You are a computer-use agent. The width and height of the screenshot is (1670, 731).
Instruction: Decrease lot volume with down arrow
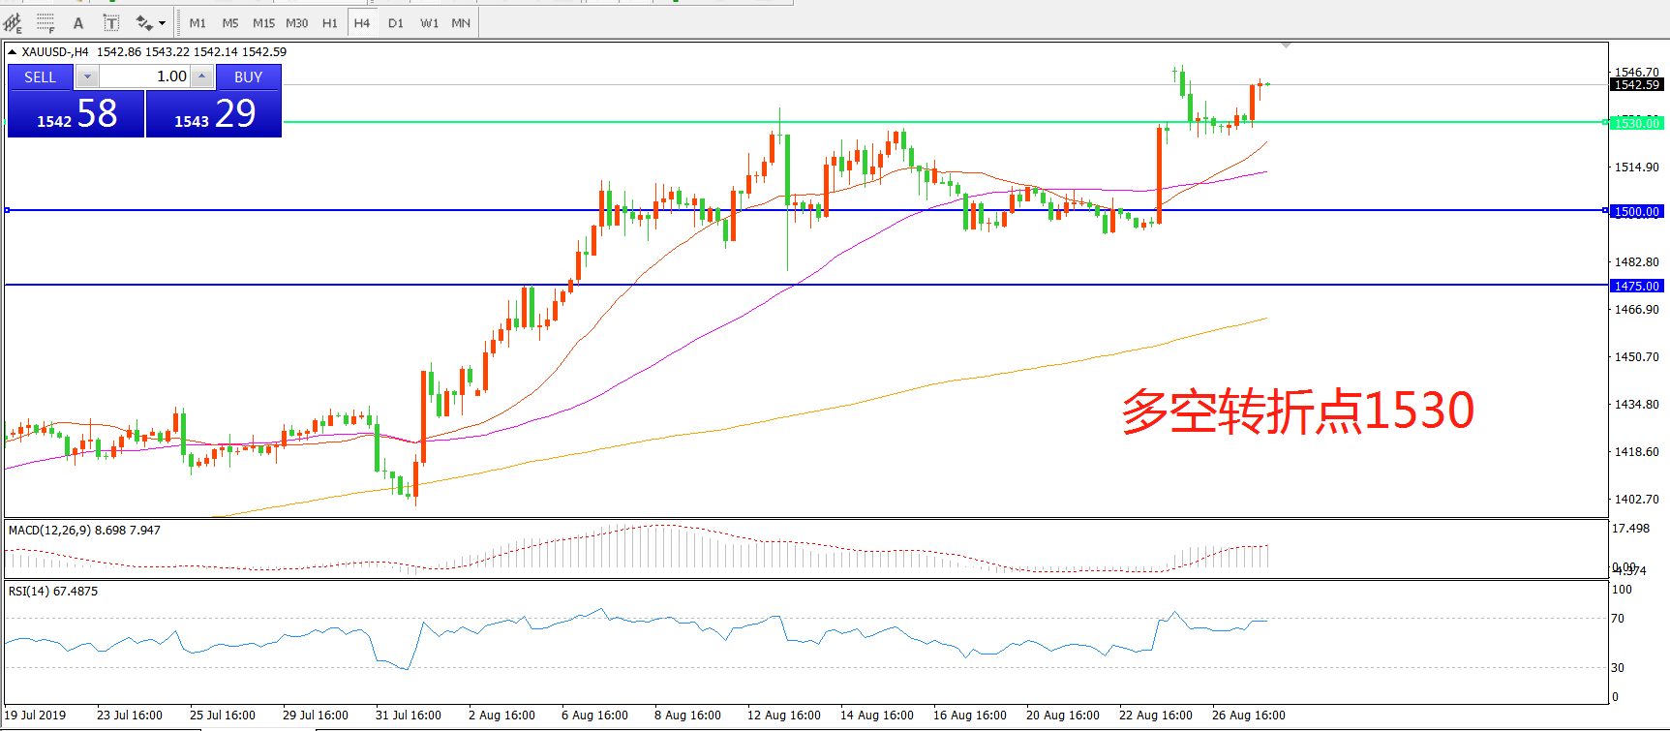pyautogui.click(x=87, y=76)
